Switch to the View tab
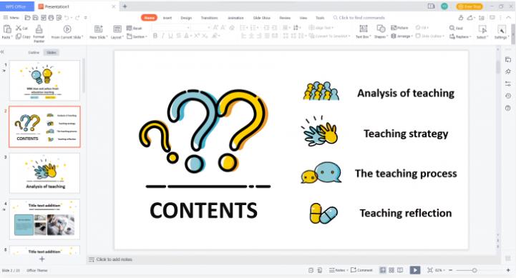 click(x=303, y=18)
